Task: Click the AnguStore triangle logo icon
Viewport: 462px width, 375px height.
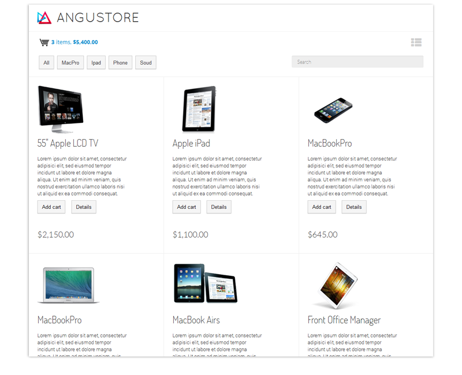Action: [44, 18]
